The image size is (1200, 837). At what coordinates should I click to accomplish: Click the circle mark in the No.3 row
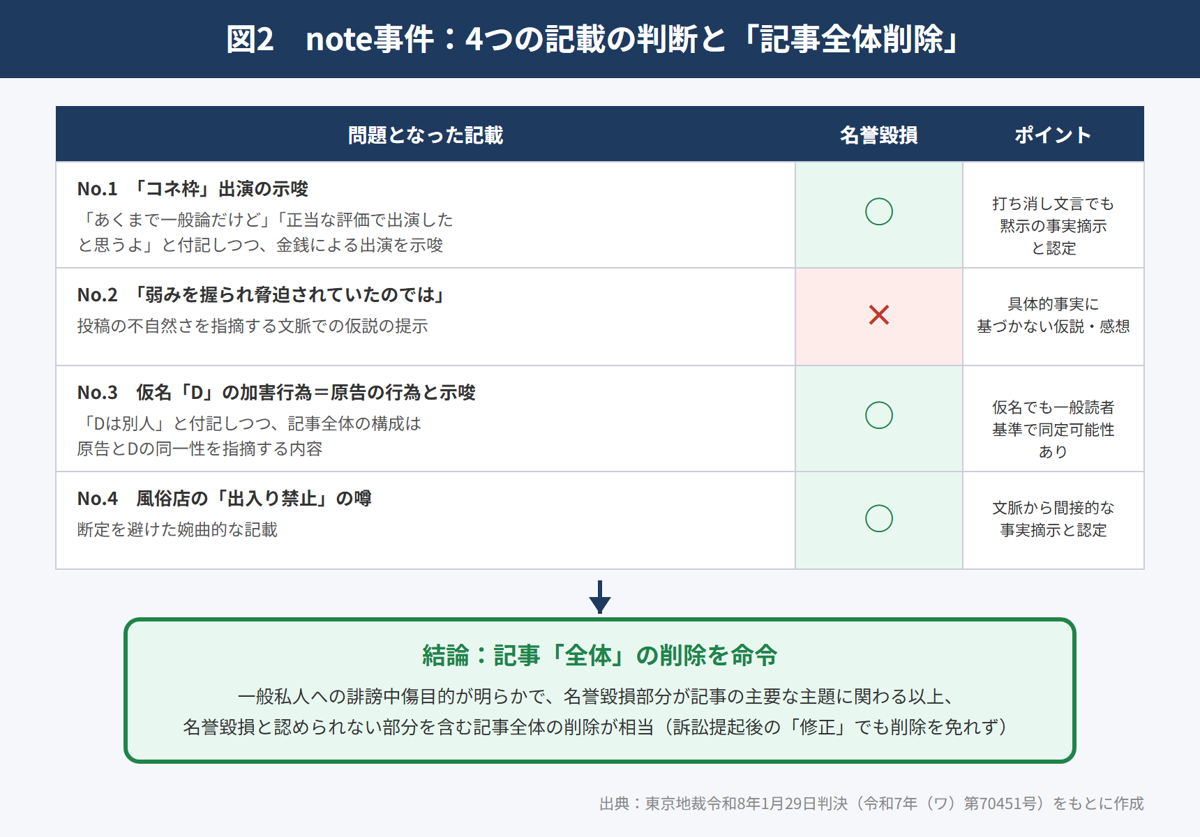879,415
